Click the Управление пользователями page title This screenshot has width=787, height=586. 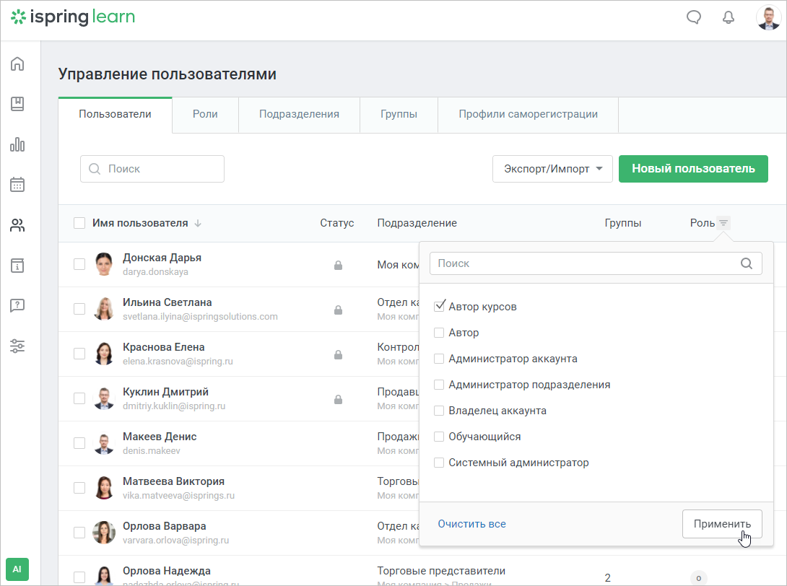click(x=167, y=74)
